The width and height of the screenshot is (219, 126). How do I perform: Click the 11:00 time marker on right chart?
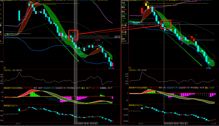(213, 123)
